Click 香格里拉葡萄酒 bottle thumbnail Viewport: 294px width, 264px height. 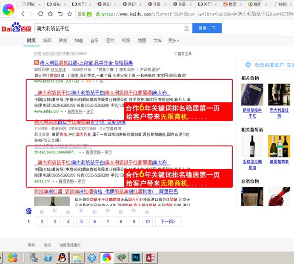pyautogui.click(x=252, y=146)
